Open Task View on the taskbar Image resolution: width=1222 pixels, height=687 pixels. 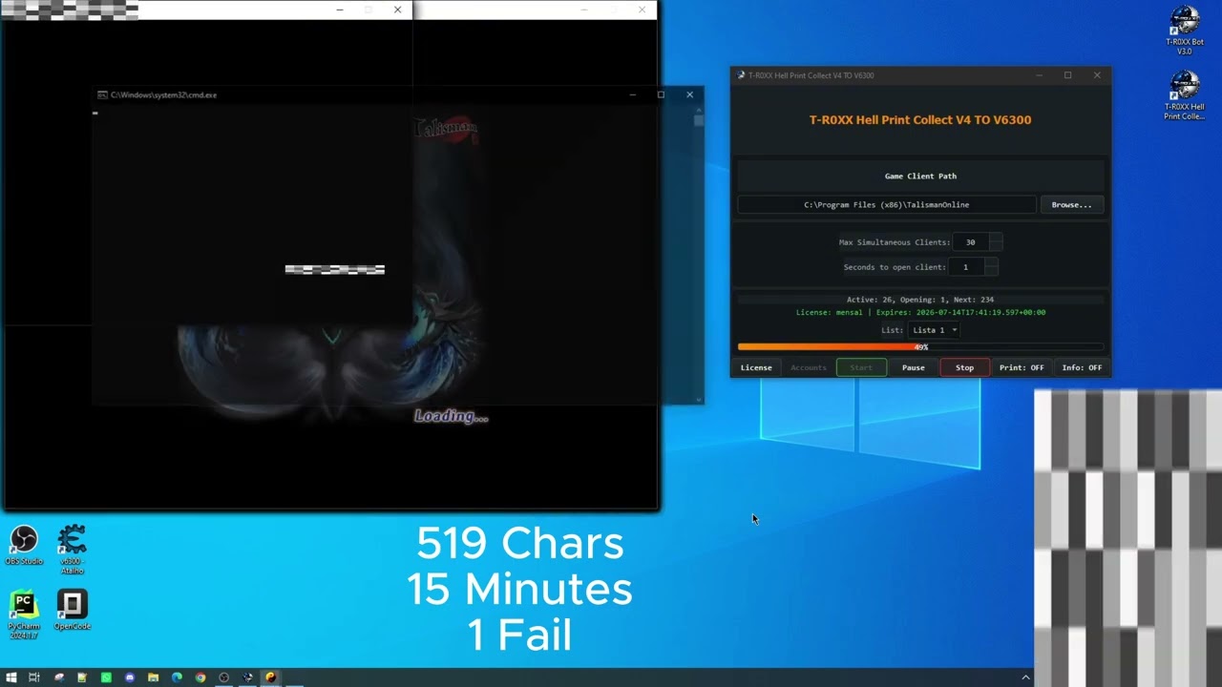(33, 677)
